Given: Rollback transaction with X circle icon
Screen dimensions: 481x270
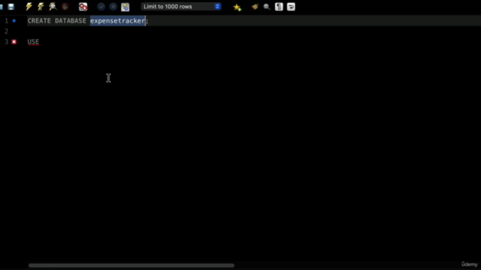Looking at the screenshot, I should [113, 7].
